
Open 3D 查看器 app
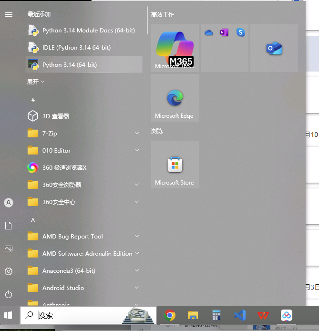pos(84,116)
